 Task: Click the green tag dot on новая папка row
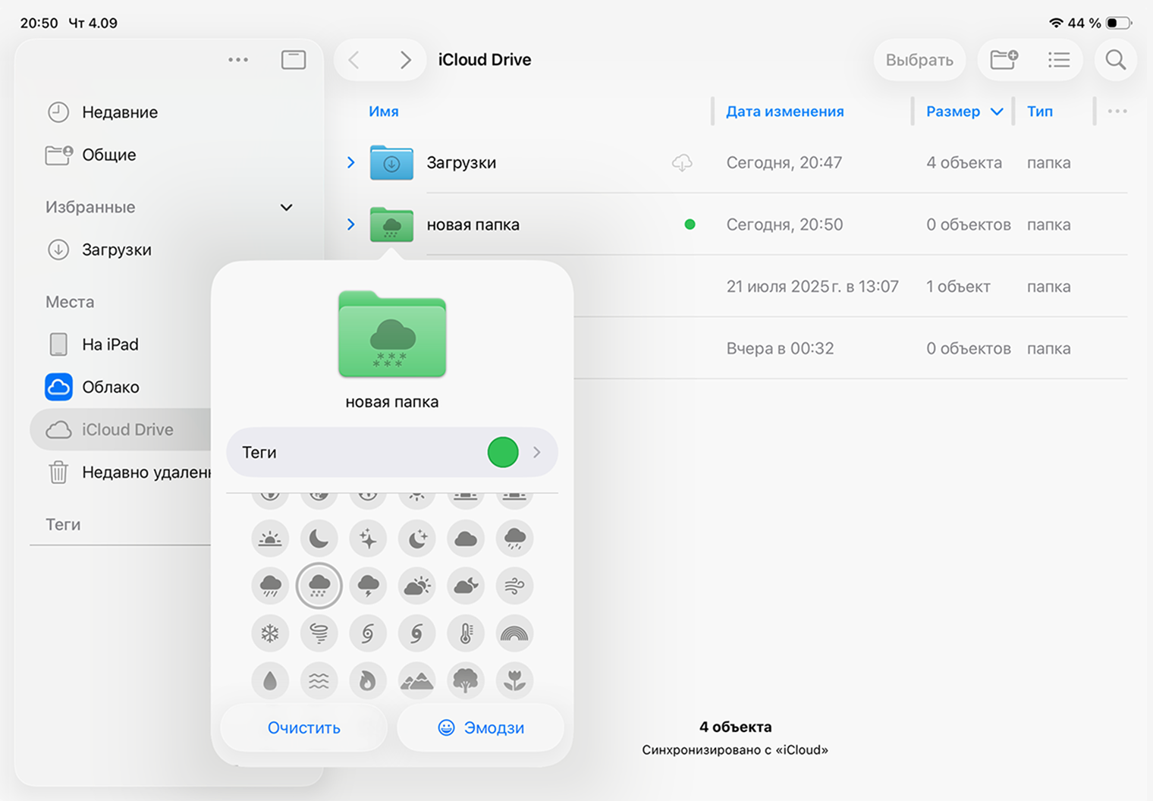coord(690,225)
